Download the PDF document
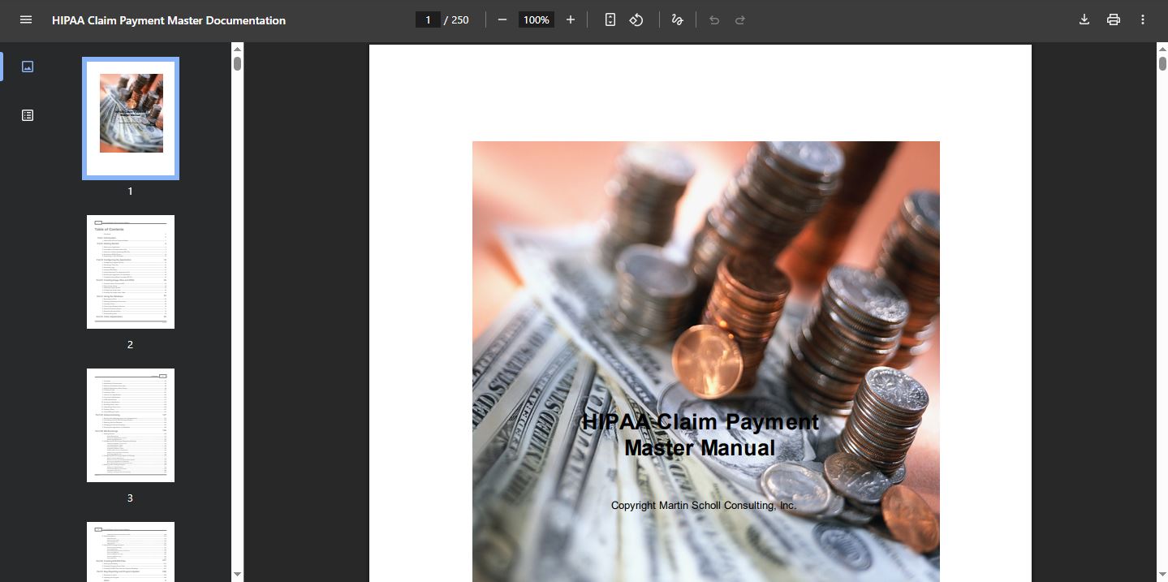 pyautogui.click(x=1084, y=19)
